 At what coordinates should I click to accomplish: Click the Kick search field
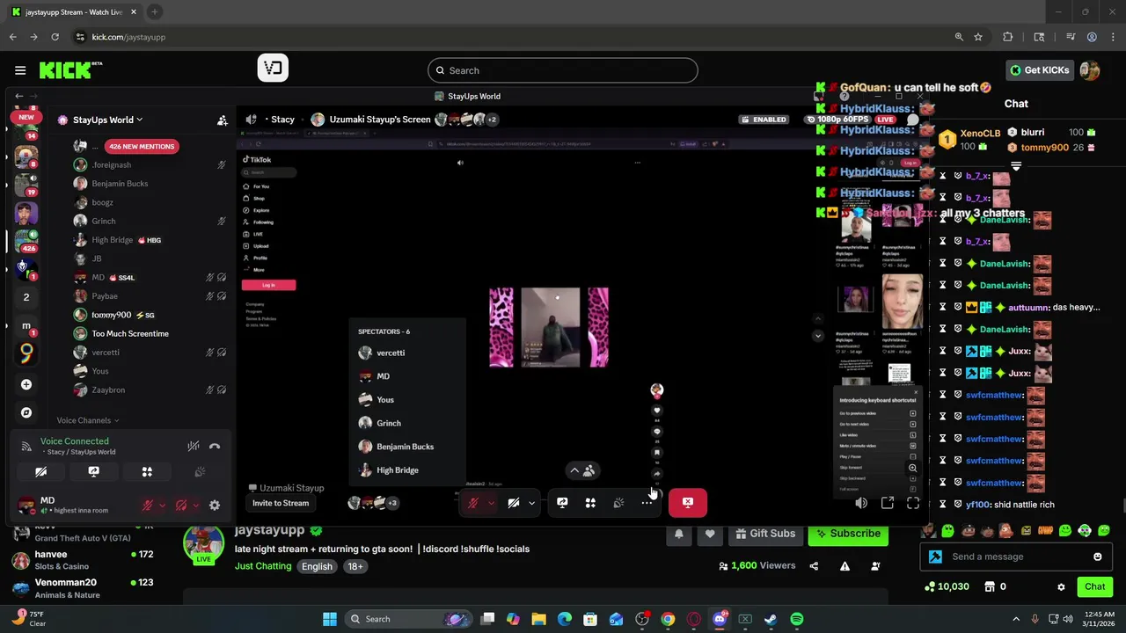(x=563, y=70)
